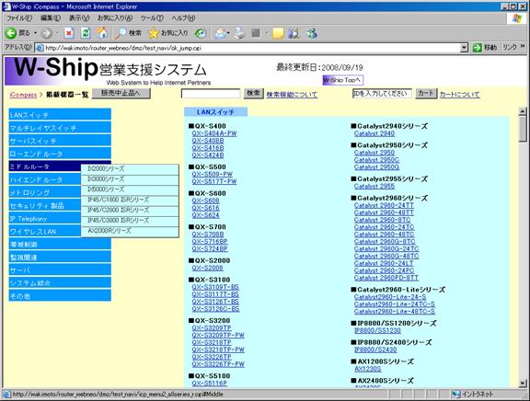Open the Mail envelope icon

pos(221,33)
